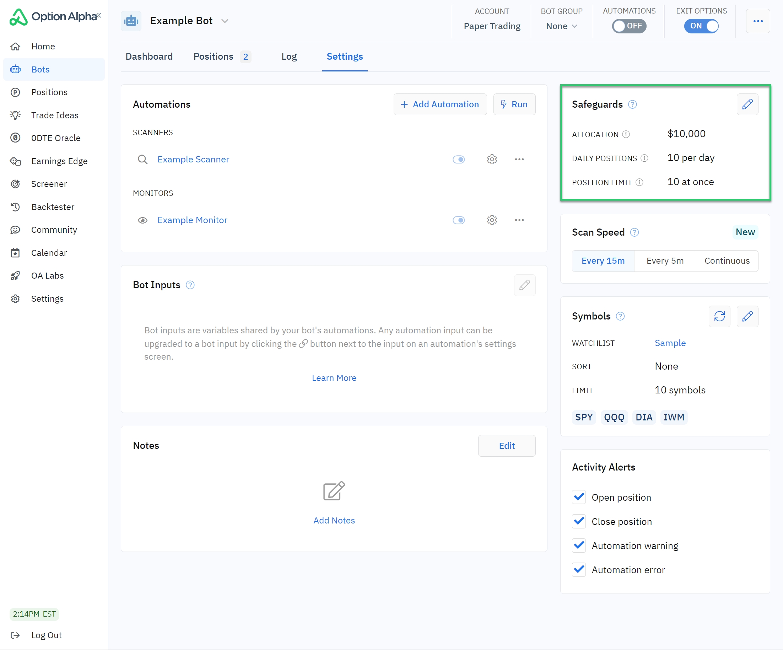Image resolution: width=783 pixels, height=650 pixels.
Task: Switch off the Exit Options toggle
Action: pyautogui.click(x=701, y=26)
